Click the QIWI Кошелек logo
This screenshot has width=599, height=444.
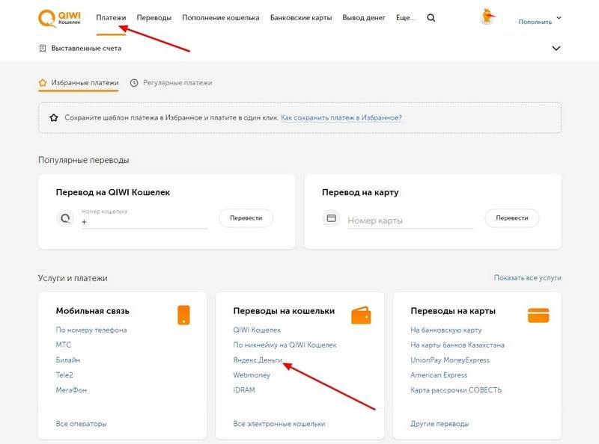pos(60,18)
